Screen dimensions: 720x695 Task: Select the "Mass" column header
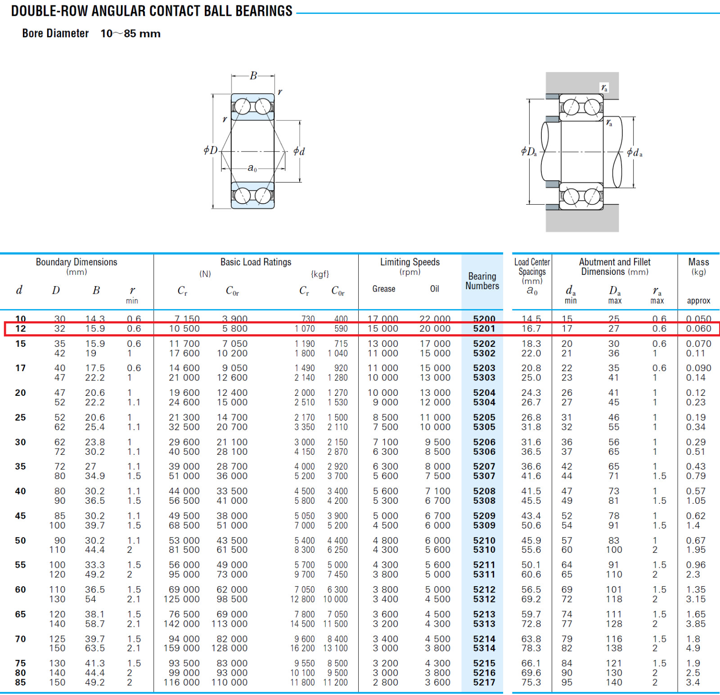pyautogui.click(x=698, y=262)
